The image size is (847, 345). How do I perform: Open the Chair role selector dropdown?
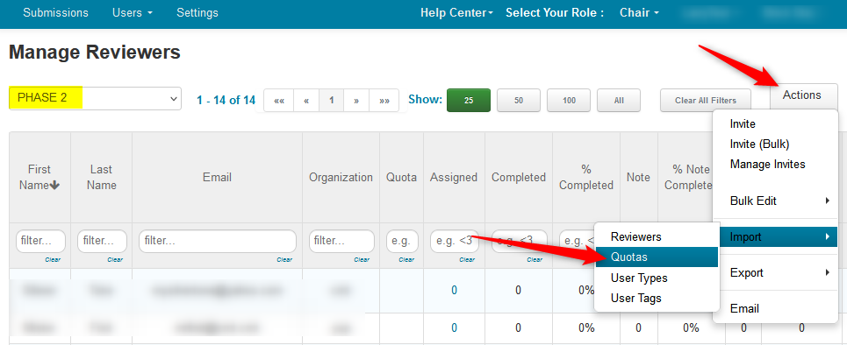(x=639, y=12)
